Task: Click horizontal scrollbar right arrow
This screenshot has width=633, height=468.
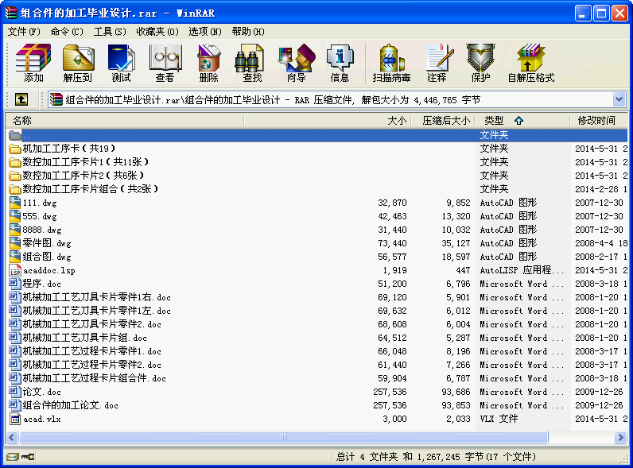Action: pyautogui.click(x=620, y=437)
